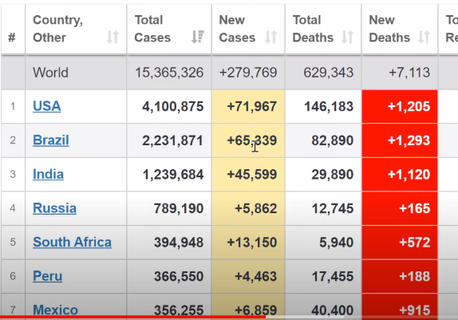458x320 pixels.
Task: Click the 'Country, Other' header text
Action: coord(57,29)
